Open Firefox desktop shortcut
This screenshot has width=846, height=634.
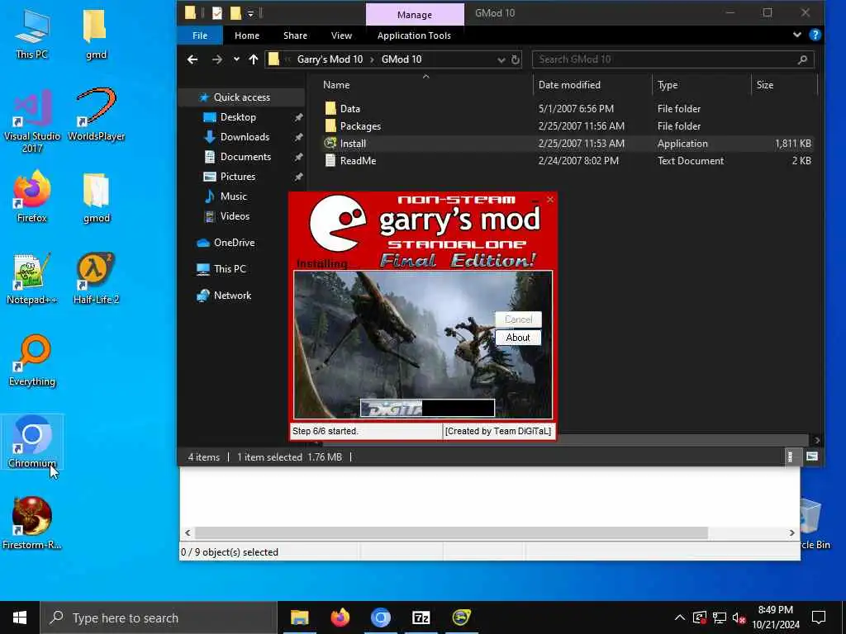coord(32,197)
